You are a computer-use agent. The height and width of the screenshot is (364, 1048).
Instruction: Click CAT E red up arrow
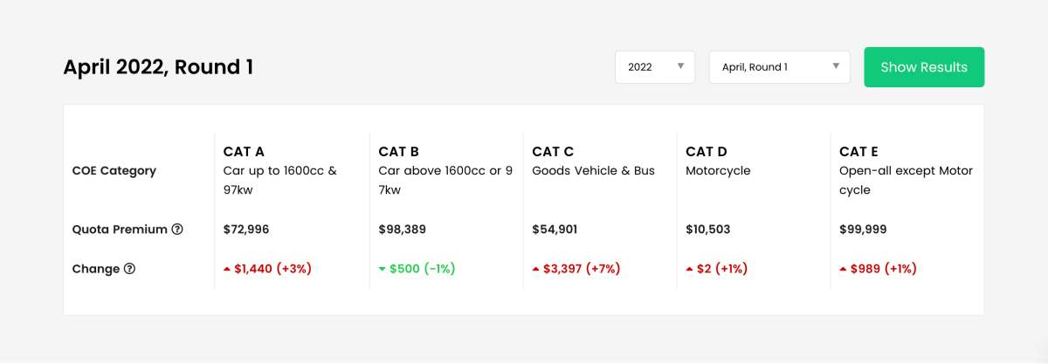(x=843, y=269)
